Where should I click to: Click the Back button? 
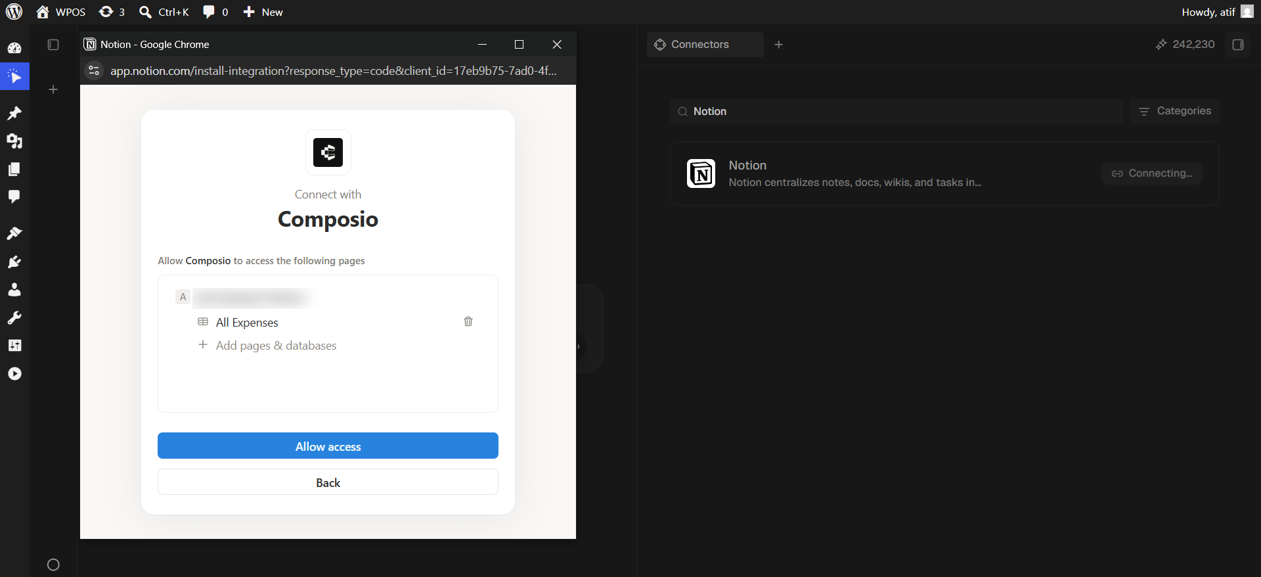(x=328, y=482)
